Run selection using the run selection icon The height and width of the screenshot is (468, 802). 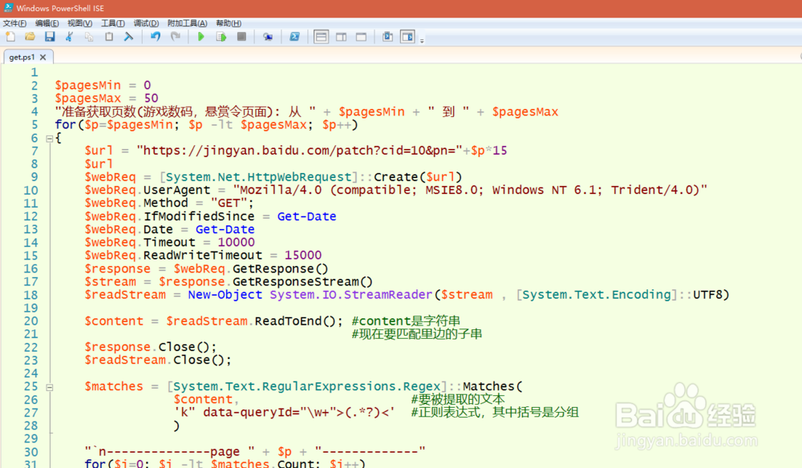click(221, 37)
